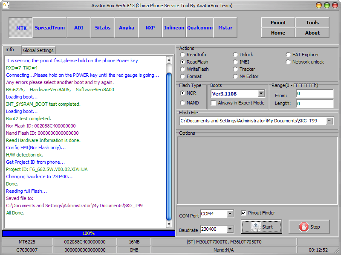The height and width of the screenshot is (255, 341).
Task: Click the Flash File path field
Action: click(253, 121)
